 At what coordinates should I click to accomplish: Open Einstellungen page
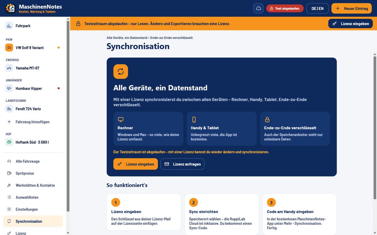[x=33, y=209]
